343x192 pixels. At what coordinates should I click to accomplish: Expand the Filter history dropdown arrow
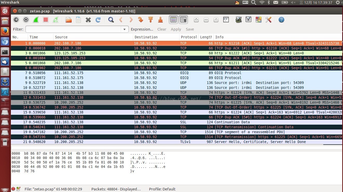[125, 29]
